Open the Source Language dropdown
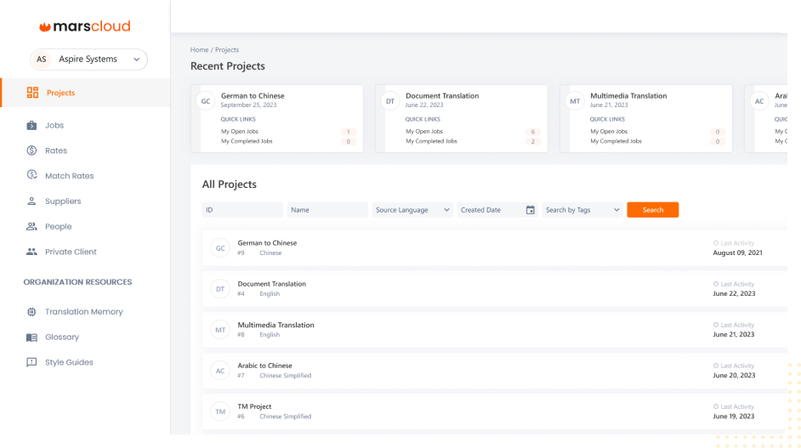 click(x=412, y=210)
